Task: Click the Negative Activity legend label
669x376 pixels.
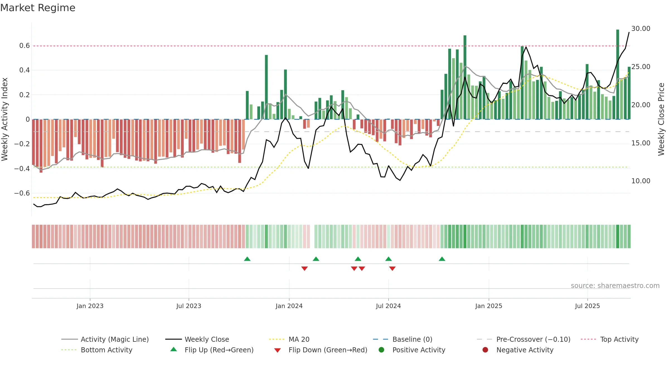Action: 525,350
